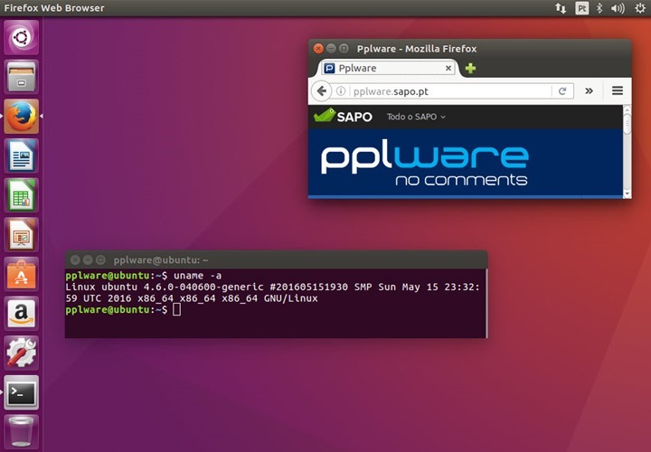Open the Ubuntu Dash search launcher

[21, 38]
